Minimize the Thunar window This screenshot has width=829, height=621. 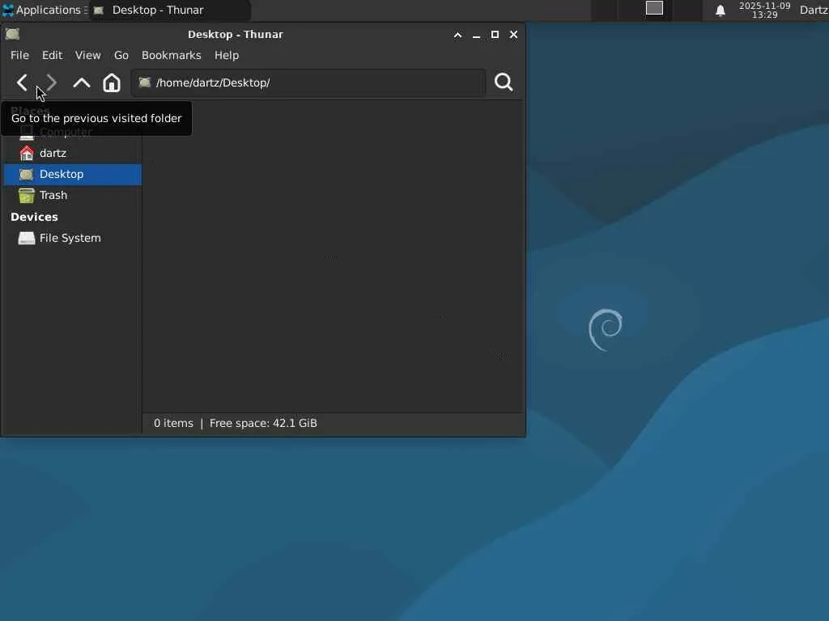476,35
